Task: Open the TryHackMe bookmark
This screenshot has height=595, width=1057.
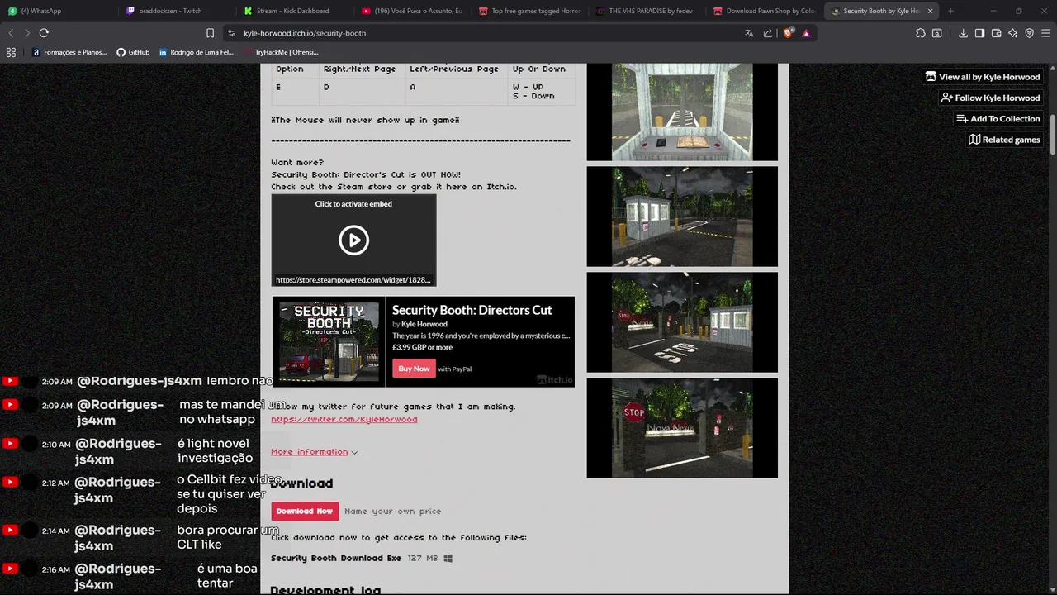Action: [x=281, y=52]
